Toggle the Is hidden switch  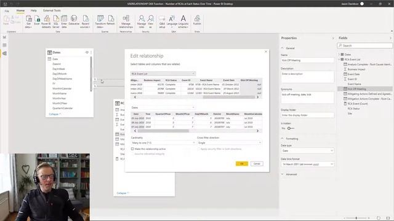[291, 128]
